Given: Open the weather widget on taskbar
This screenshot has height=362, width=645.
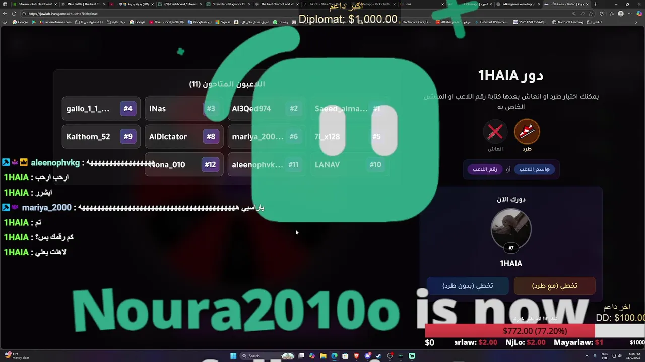Looking at the screenshot, I should [16, 356].
